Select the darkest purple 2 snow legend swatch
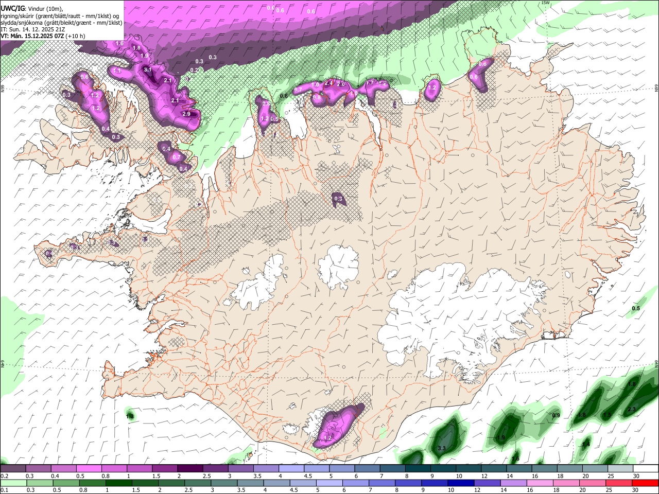659x494 pixels. click(190, 469)
